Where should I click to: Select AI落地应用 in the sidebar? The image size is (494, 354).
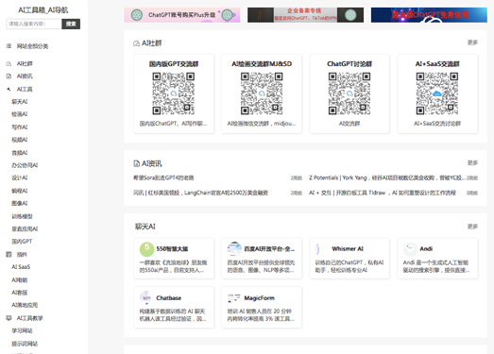point(25,305)
